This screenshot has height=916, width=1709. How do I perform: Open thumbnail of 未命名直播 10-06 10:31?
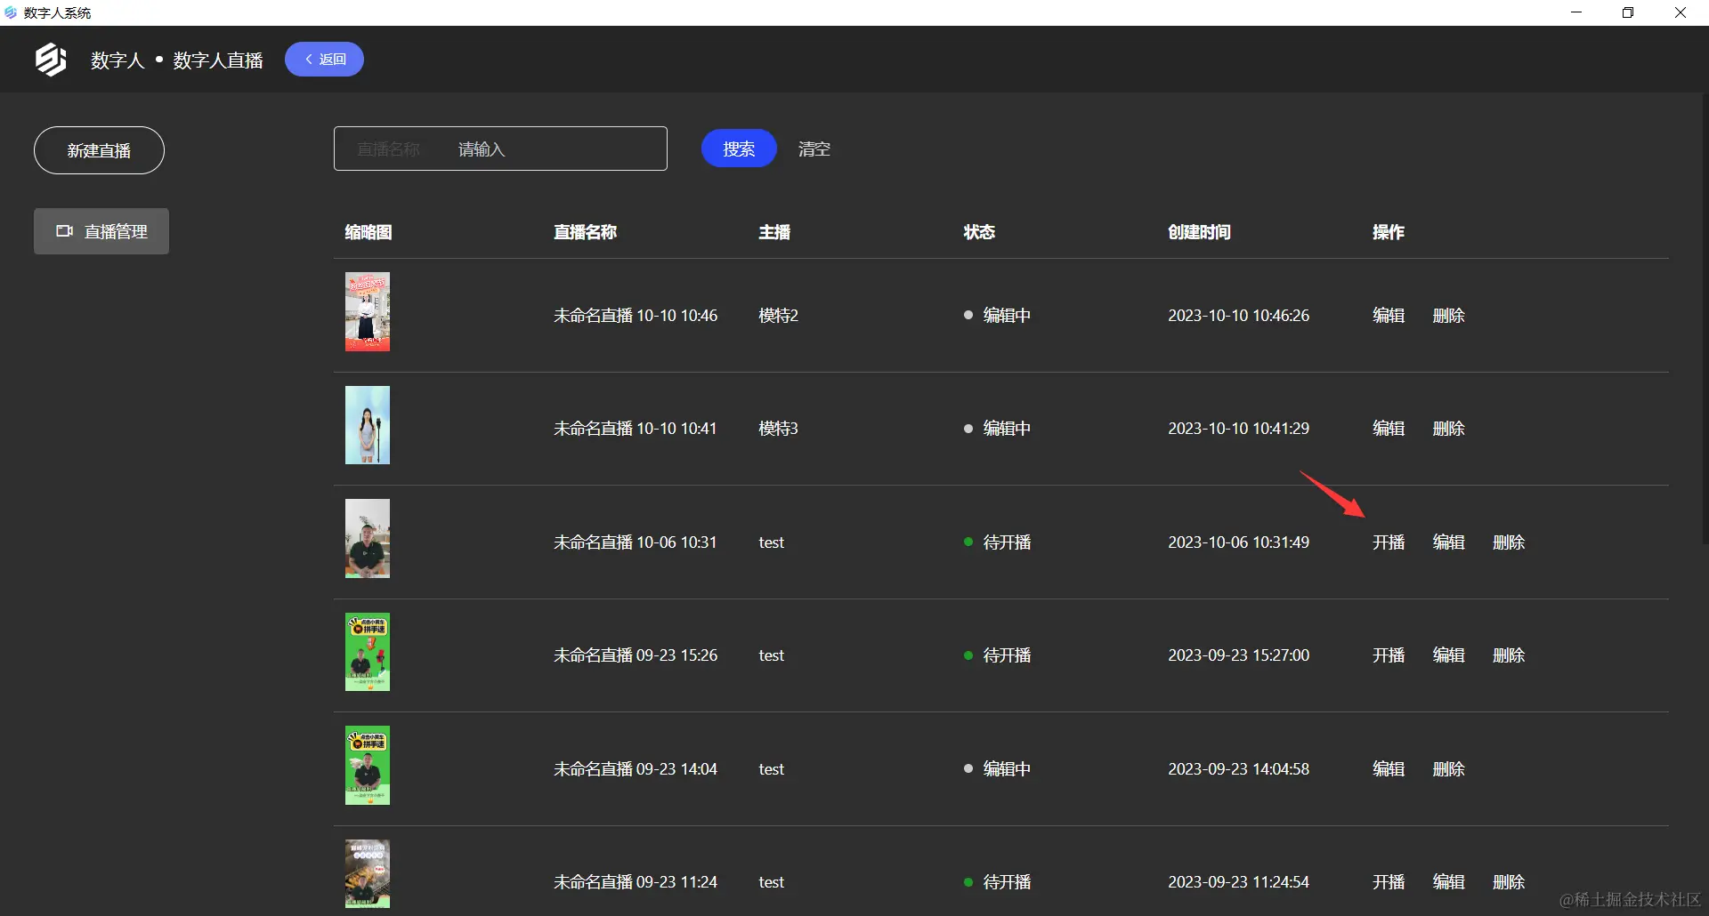pos(368,538)
